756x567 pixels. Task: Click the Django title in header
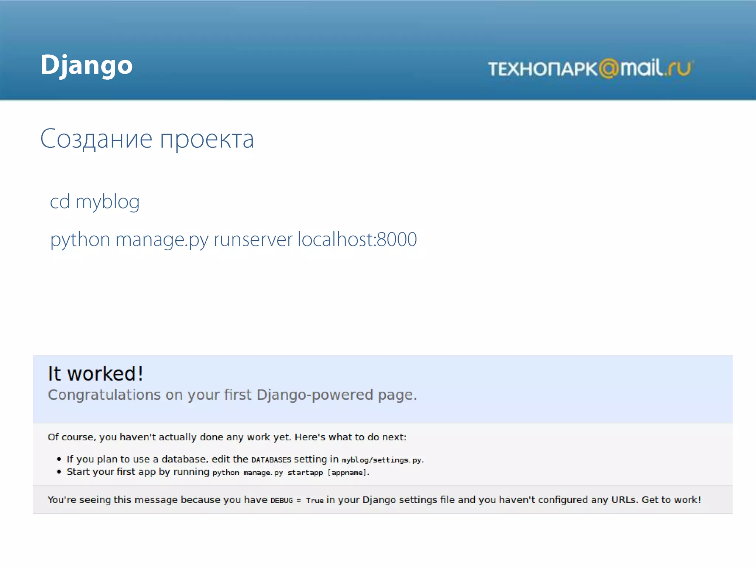click(x=86, y=66)
